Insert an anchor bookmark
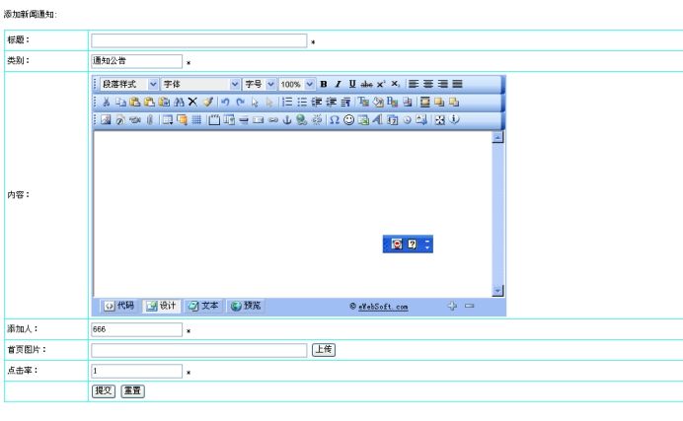The image size is (683, 421). coord(286,119)
